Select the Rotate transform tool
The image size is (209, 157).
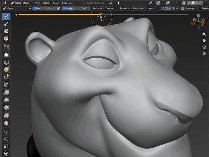[x=6, y=139]
